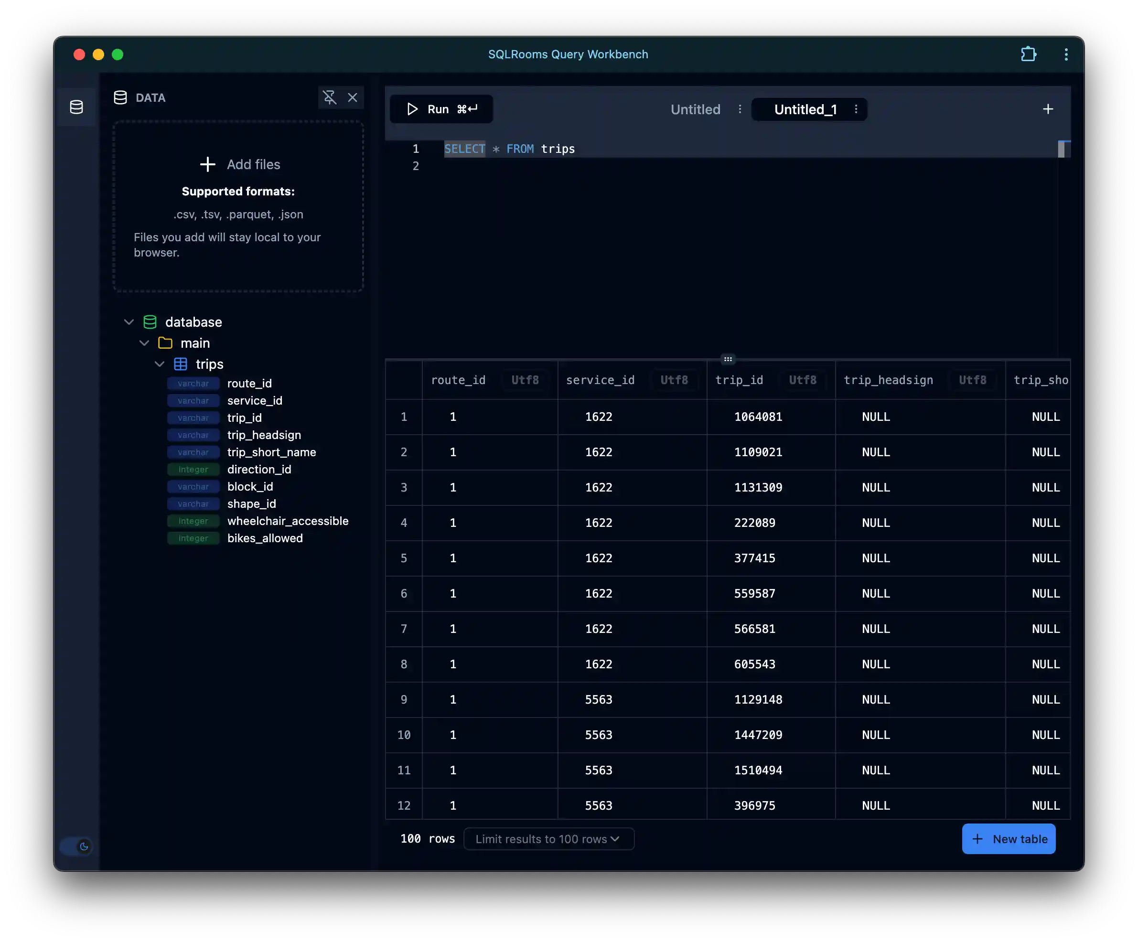Image resolution: width=1138 pixels, height=942 pixels.
Task: Click the drag handle between editor and results
Action: 728,359
